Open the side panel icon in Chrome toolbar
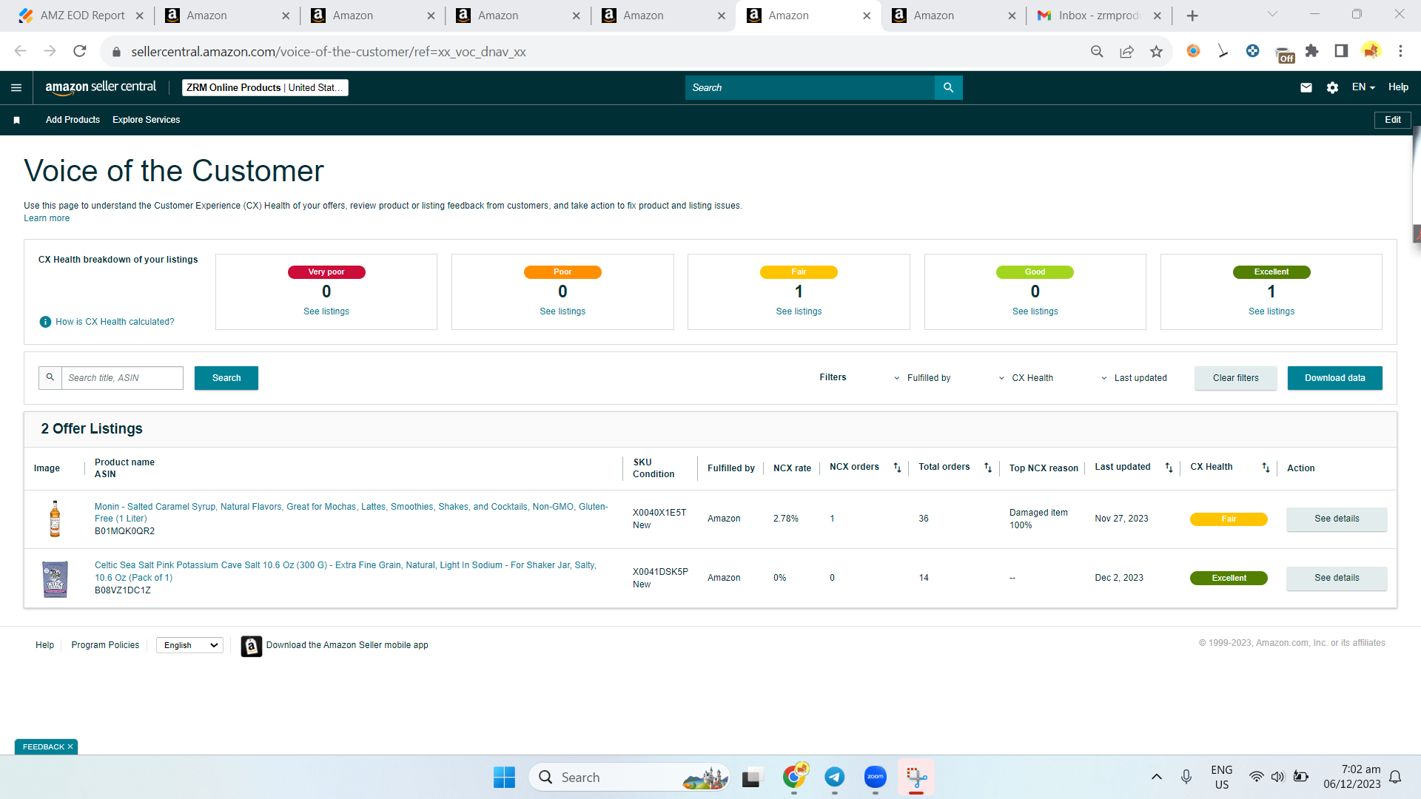1421x799 pixels. [1341, 51]
